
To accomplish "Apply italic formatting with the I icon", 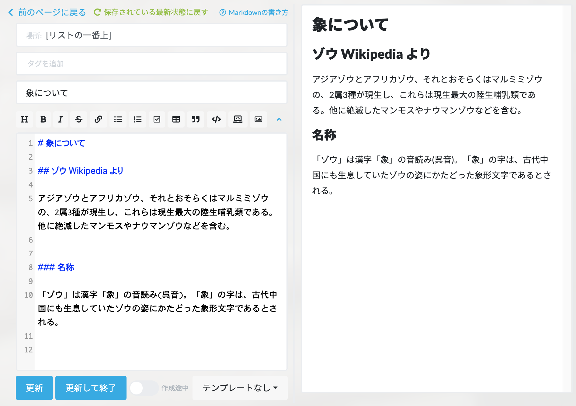I will (60, 119).
